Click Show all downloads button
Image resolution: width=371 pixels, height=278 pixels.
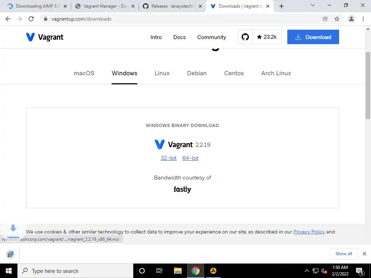click(343, 254)
